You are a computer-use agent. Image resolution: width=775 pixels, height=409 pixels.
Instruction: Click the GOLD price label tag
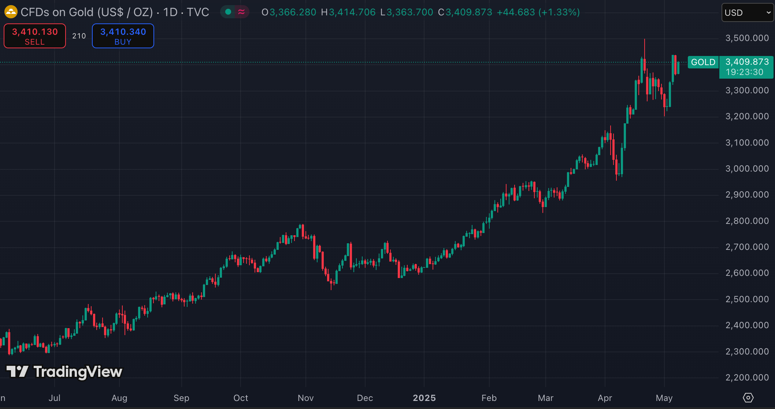[x=703, y=62]
